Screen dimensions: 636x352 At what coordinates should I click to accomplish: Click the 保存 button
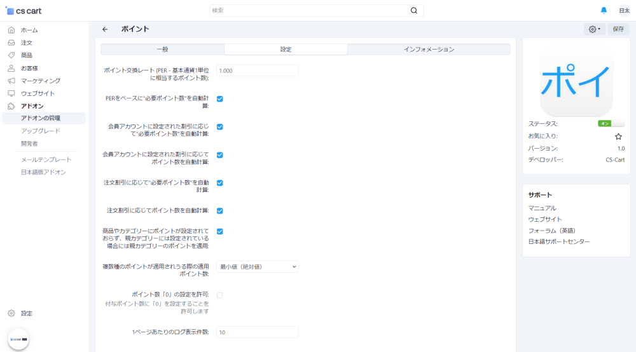point(618,29)
